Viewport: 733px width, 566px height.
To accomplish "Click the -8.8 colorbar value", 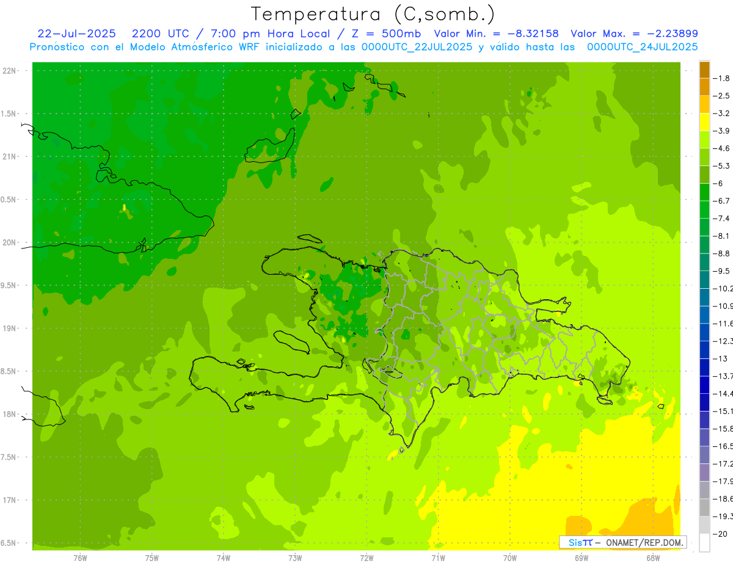I will pyautogui.click(x=722, y=253).
